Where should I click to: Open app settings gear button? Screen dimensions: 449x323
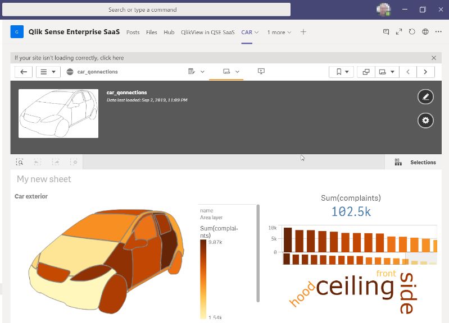click(x=425, y=121)
